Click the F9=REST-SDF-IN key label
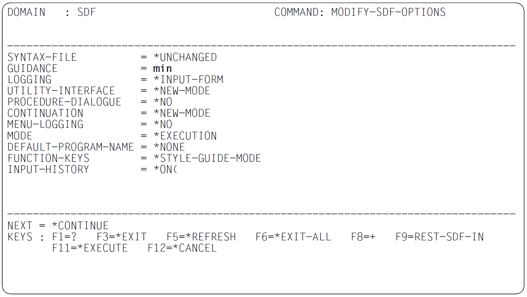 tap(440, 237)
